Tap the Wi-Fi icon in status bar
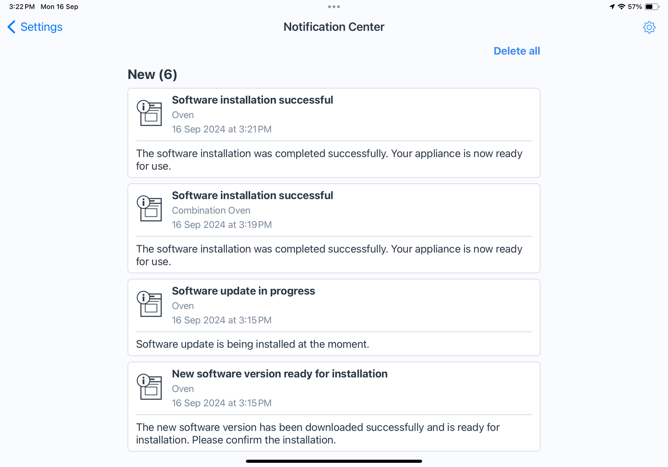This screenshot has width=668, height=467. tap(621, 7)
